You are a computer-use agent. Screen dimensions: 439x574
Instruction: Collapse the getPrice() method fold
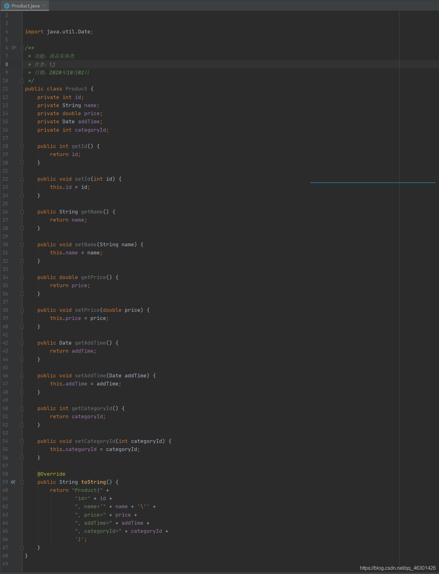(22, 277)
